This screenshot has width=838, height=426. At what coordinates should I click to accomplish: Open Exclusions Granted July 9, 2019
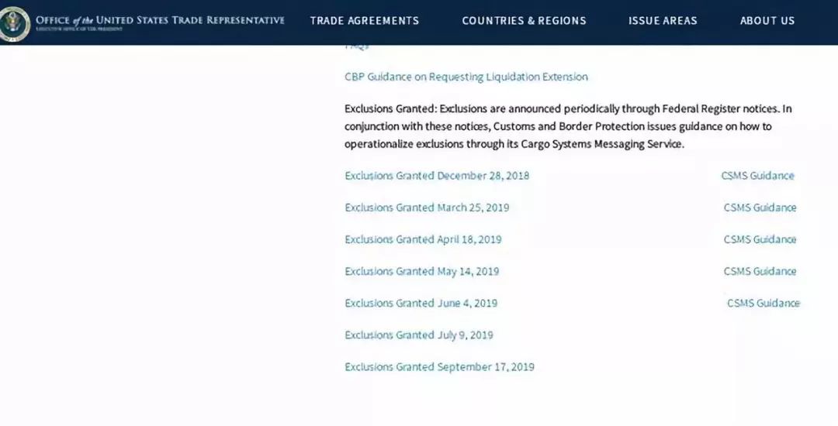[419, 335]
